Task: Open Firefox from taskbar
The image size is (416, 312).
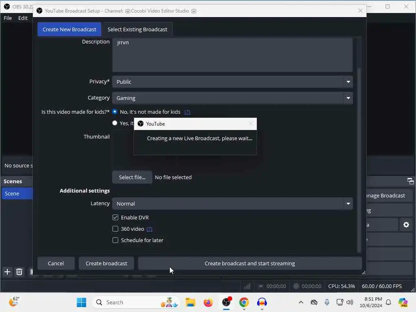Action: coord(208,302)
